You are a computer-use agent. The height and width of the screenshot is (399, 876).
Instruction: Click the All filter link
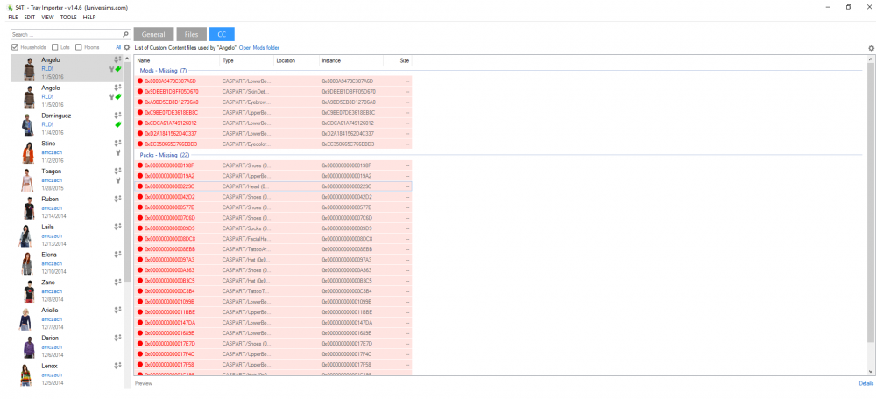click(118, 47)
